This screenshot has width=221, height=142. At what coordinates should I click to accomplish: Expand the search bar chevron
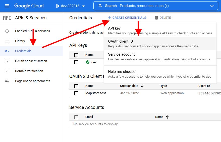click(x=212, y=6)
